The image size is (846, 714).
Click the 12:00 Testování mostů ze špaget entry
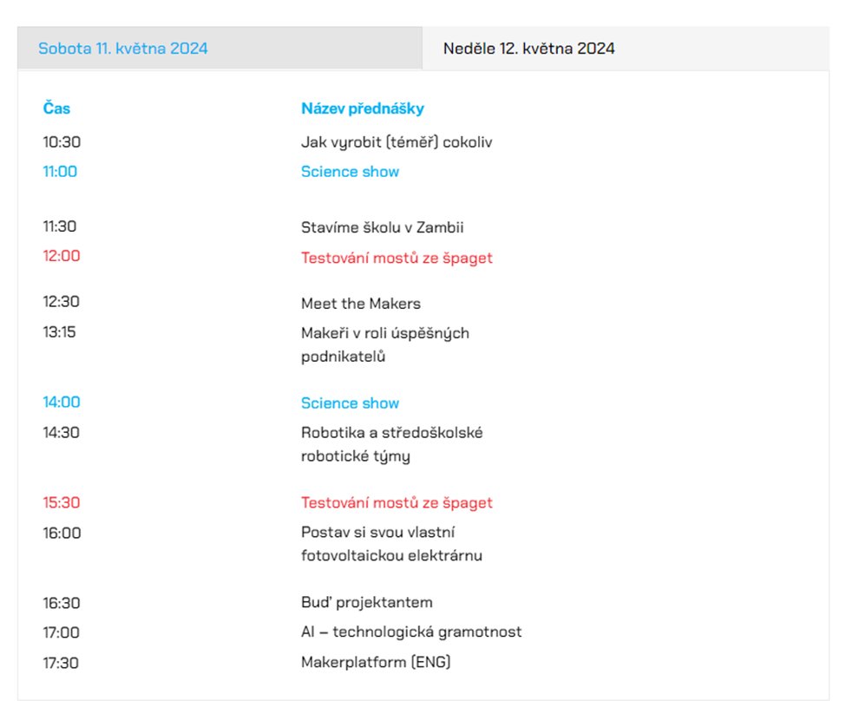tap(397, 258)
